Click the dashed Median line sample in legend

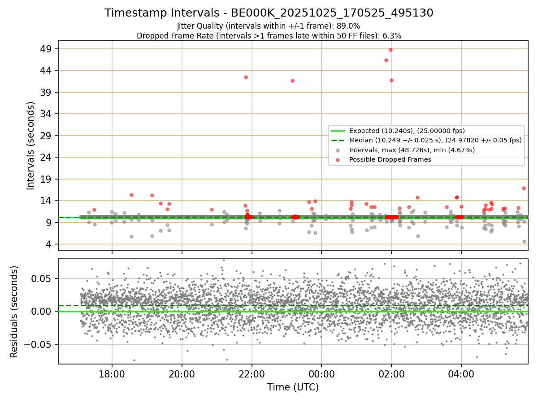tap(338, 140)
